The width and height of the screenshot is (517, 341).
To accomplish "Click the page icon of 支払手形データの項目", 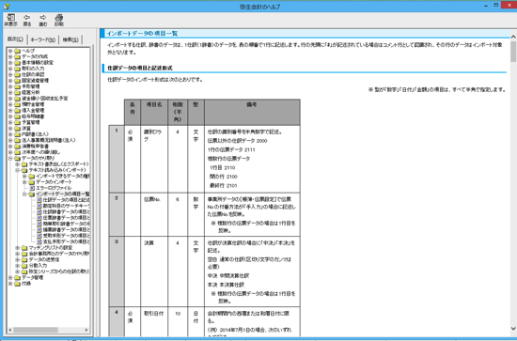I will (39, 241).
